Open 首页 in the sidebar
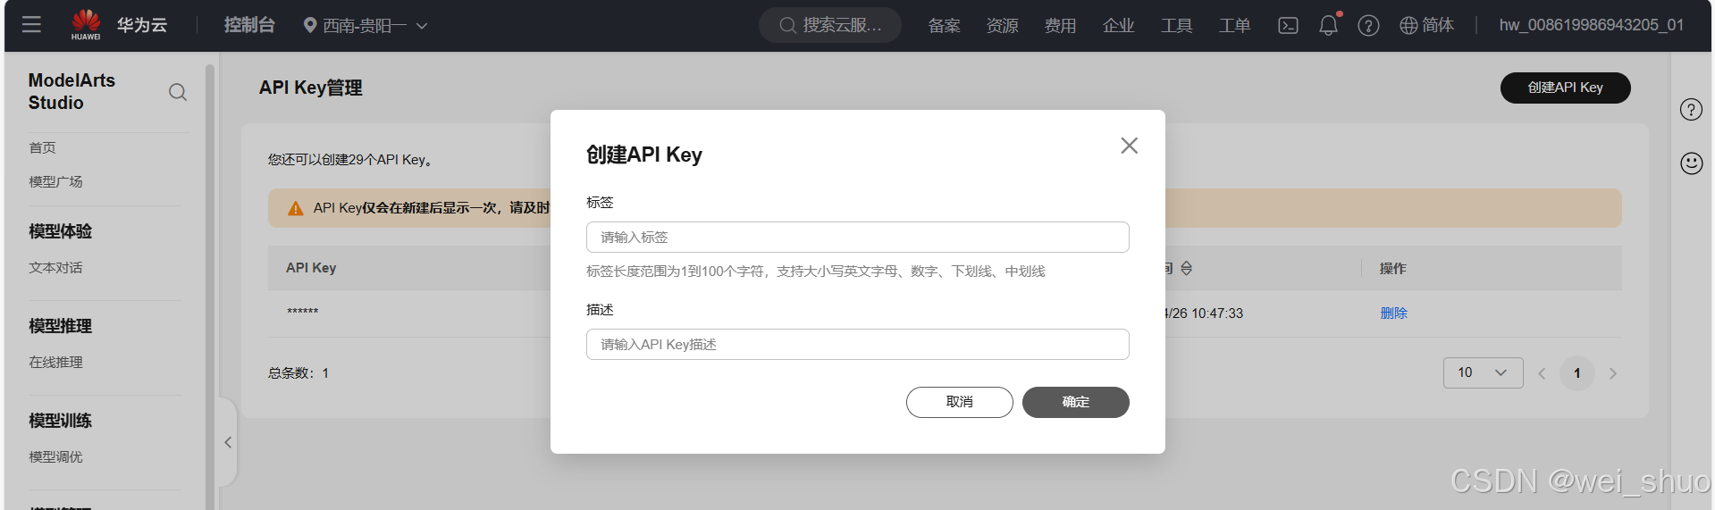Viewport: 1715px width, 510px height. pyautogui.click(x=43, y=147)
